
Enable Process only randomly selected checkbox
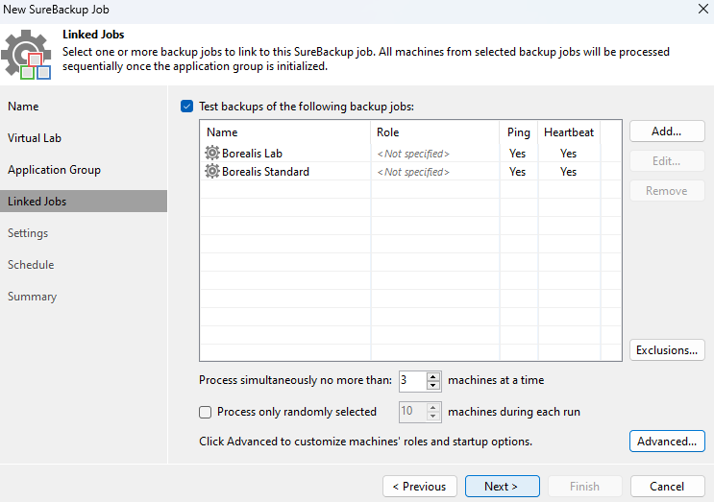pos(206,412)
